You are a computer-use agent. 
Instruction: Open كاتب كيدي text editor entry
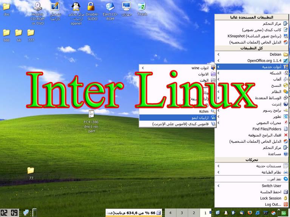(251, 30)
